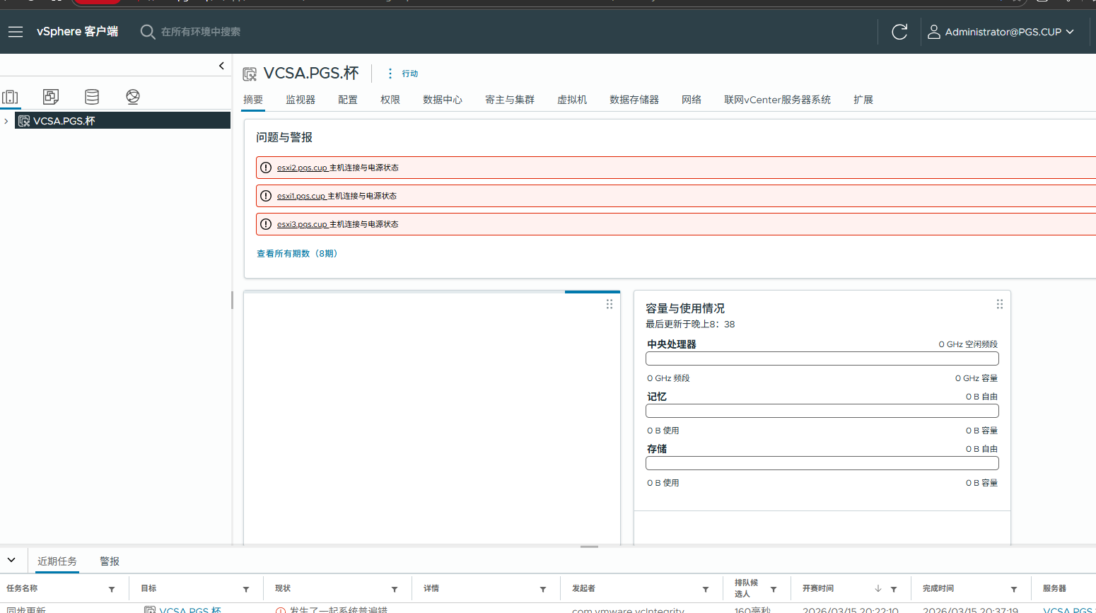Click the 记忆 usage bar
Image resolution: width=1096 pixels, height=613 pixels.
click(822, 411)
